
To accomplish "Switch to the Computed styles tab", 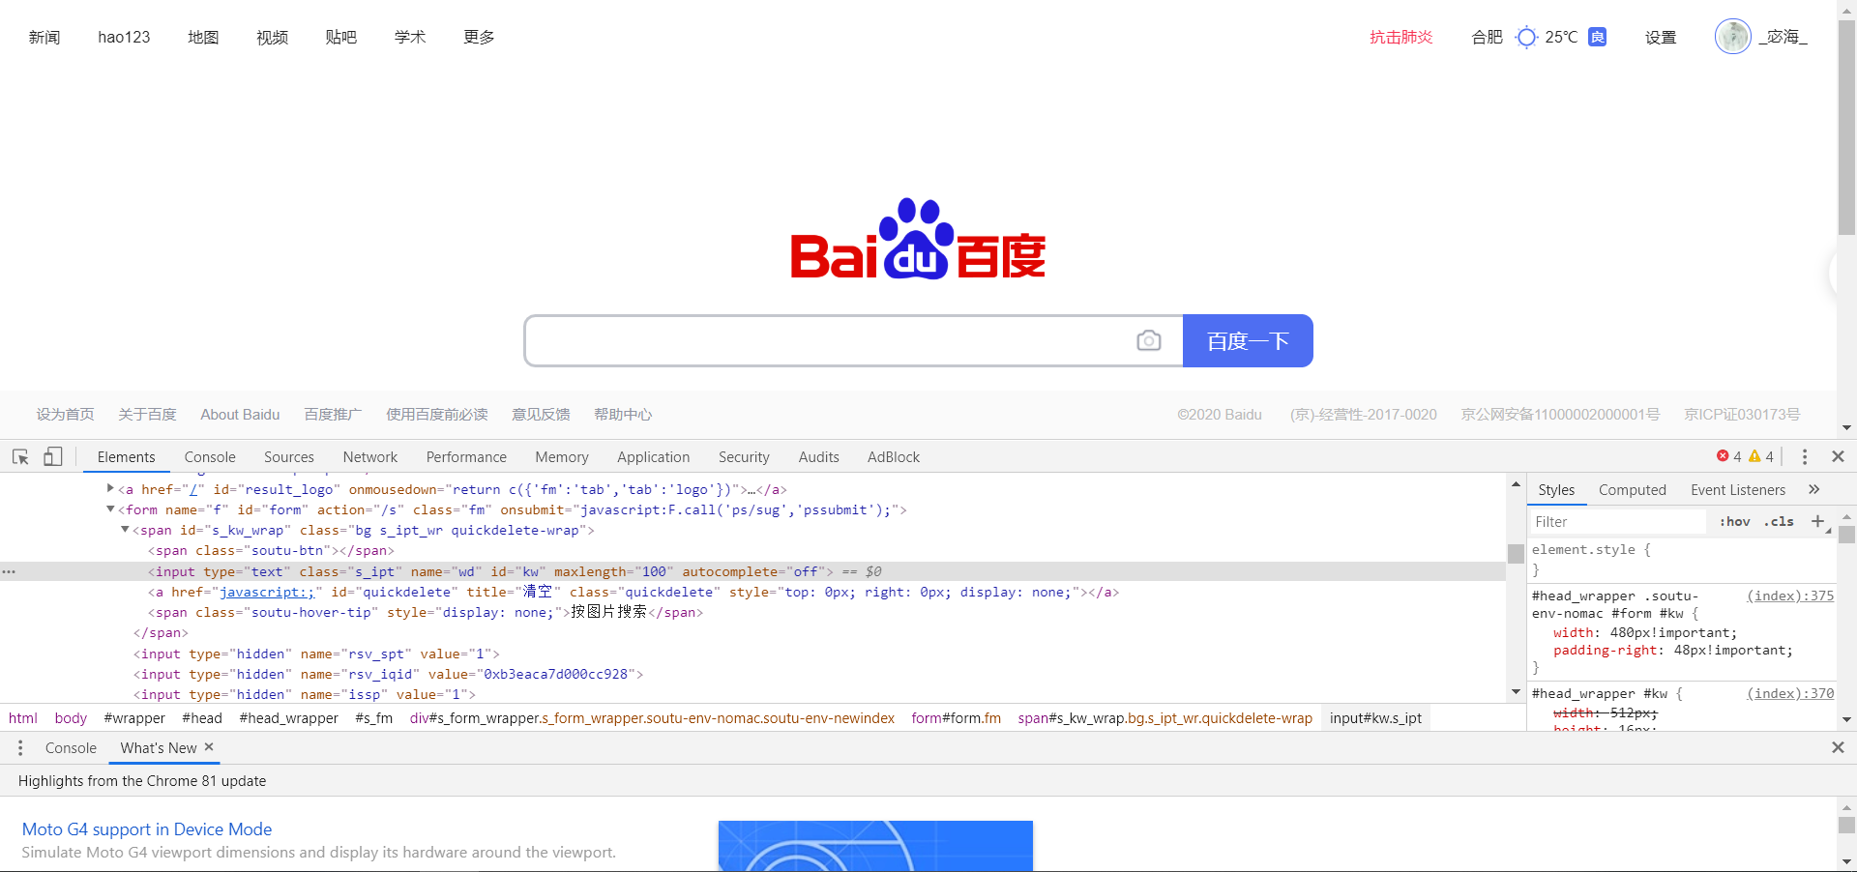I will [1633, 489].
